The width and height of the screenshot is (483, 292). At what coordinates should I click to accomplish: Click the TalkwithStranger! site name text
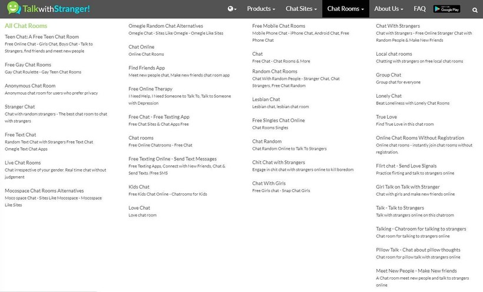(56, 9)
